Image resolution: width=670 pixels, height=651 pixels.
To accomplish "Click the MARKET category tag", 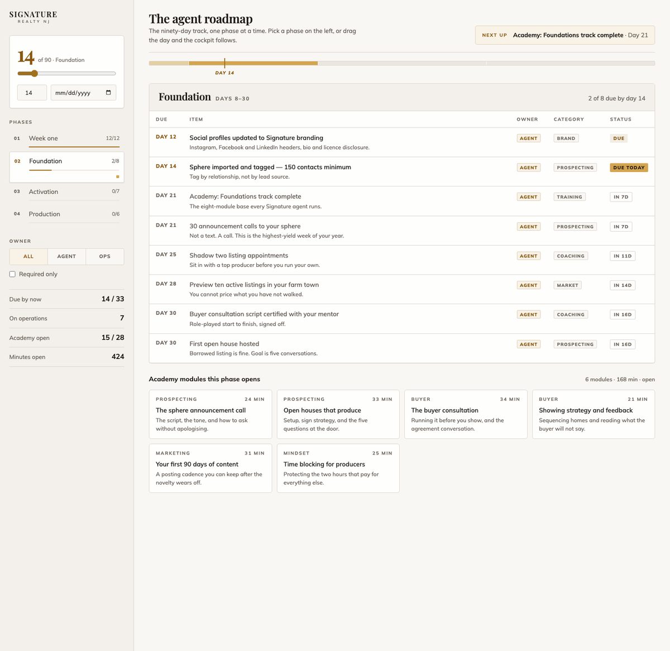I will 567,285.
